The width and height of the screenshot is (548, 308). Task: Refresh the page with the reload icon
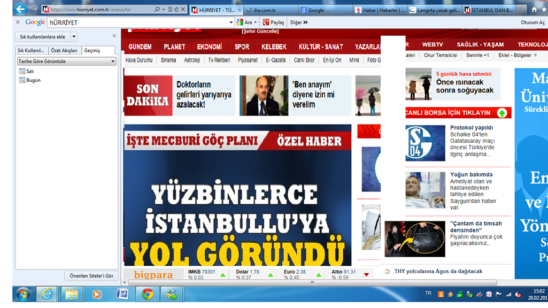tap(176, 10)
